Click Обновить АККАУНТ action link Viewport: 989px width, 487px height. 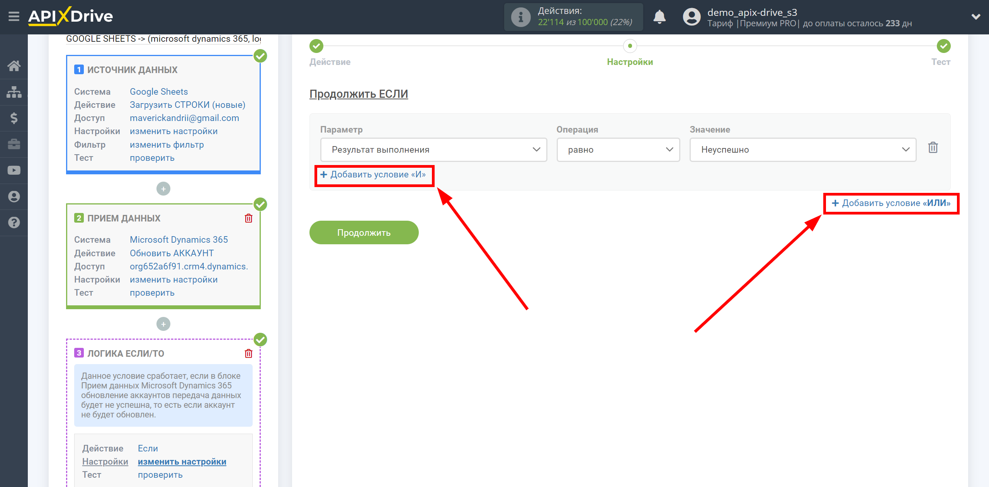(172, 253)
